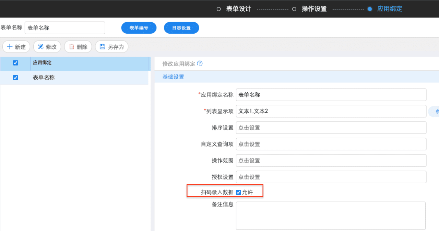Click the 操作设置 step circle marker
Viewport: 439px width, 231px height.
point(294,9)
